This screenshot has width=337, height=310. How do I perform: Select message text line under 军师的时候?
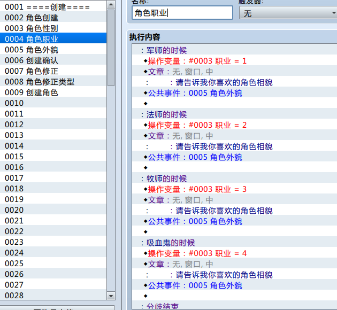(235, 82)
